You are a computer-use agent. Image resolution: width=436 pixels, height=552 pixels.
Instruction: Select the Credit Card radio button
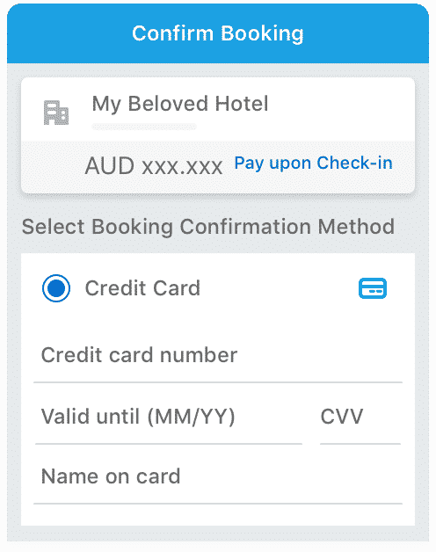56,288
